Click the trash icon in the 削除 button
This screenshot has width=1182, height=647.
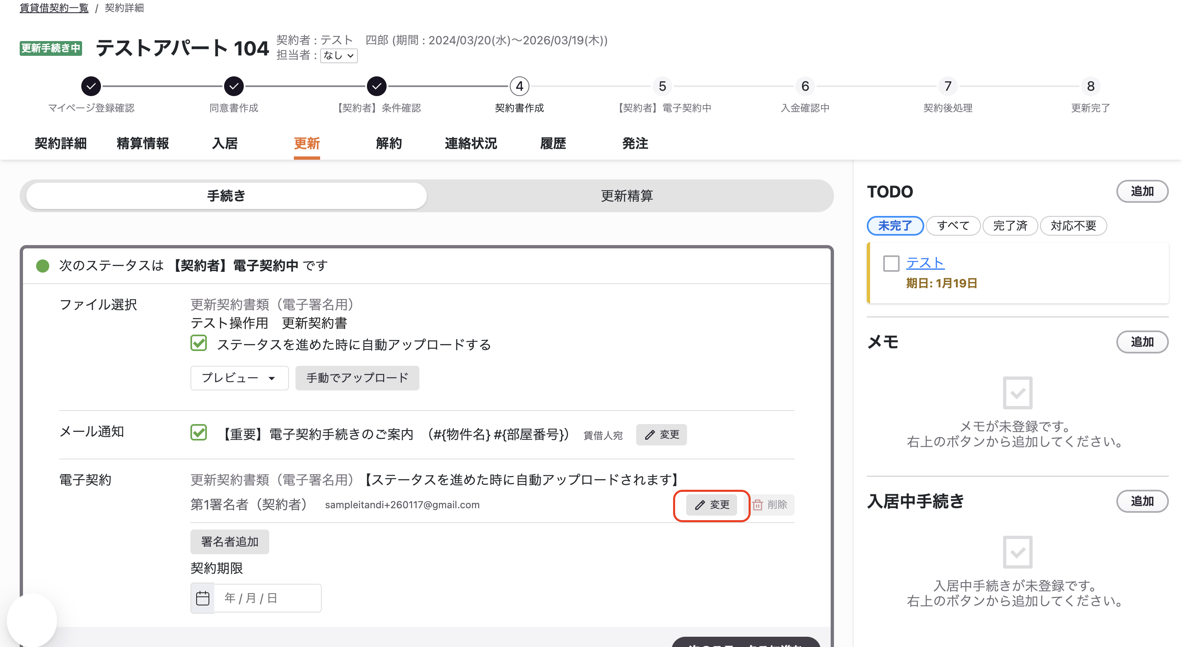pyautogui.click(x=758, y=505)
